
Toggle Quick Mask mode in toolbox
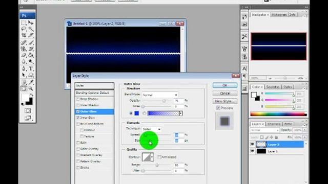(28, 110)
